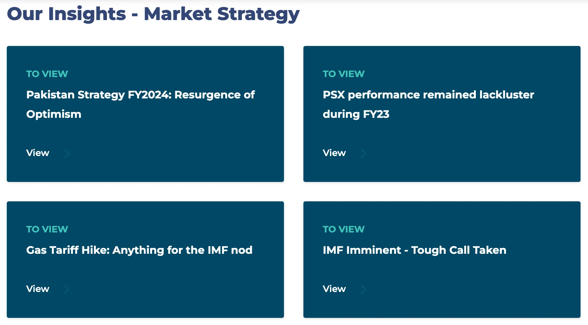The height and width of the screenshot is (325, 588).
Task: Open View link under PSX performance article
Action: click(x=334, y=153)
